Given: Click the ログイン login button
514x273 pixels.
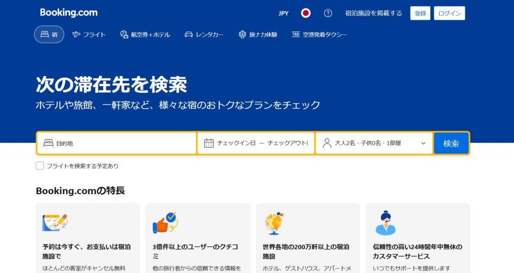Looking at the screenshot, I should [x=449, y=13].
